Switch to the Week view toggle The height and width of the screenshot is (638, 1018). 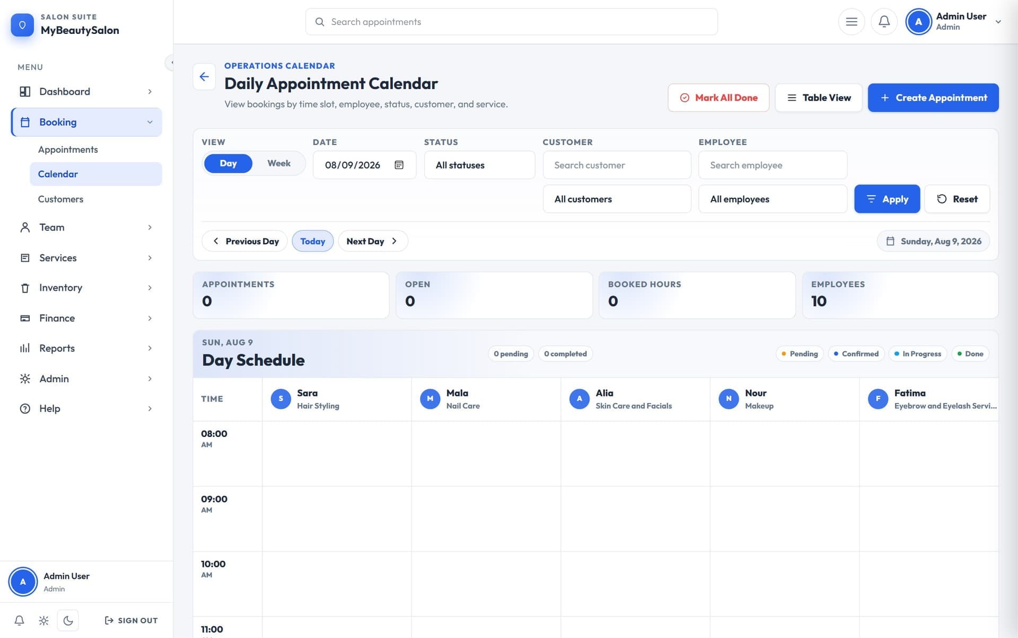279,163
